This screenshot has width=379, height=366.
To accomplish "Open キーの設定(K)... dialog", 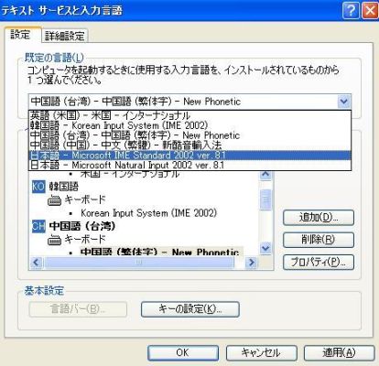I will pos(190,309).
